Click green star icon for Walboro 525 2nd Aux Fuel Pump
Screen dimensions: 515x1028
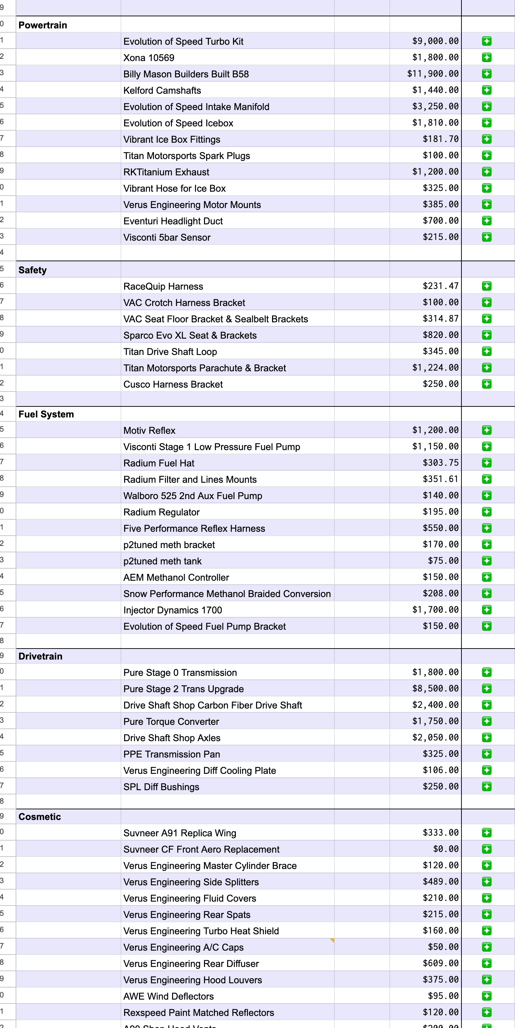[486, 496]
